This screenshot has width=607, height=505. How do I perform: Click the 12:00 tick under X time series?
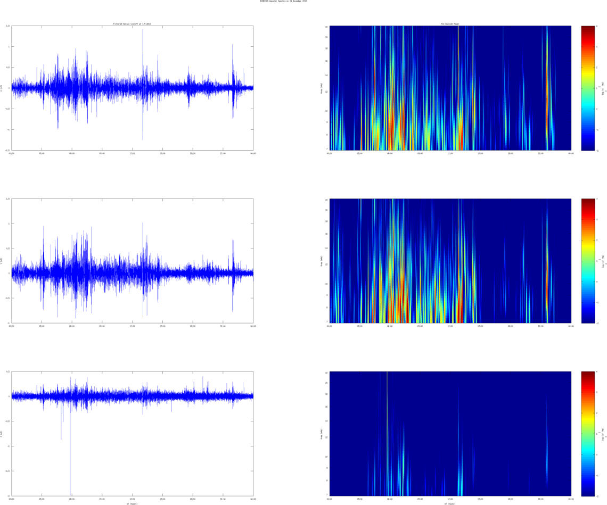tap(133, 153)
